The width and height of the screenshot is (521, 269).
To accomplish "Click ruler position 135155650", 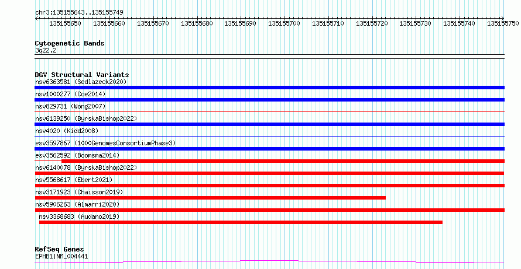I will (65, 23).
